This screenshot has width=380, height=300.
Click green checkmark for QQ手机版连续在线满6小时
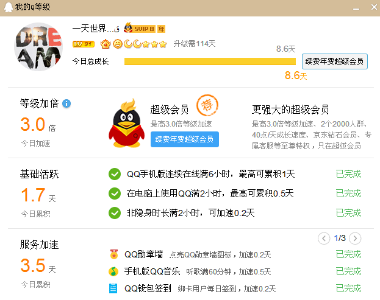point(115,174)
